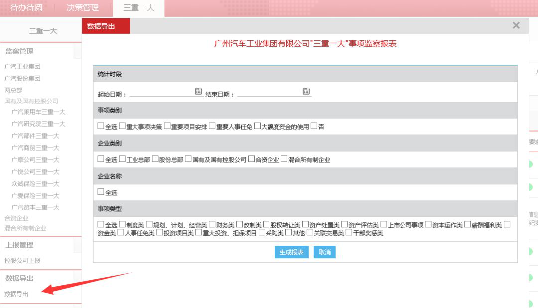
Task: Open 合资企业 in the sidebar
Action: click(x=16, y=218)
